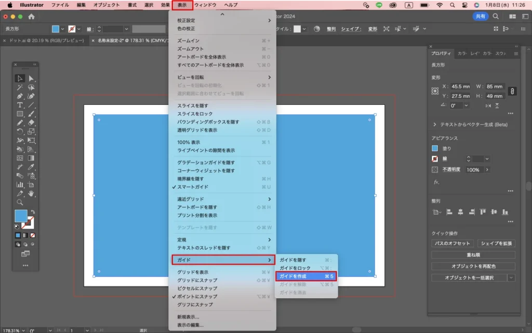The image size is (532, 333).
Task: Select the Eyedropper tool
Action: point(31,167)
